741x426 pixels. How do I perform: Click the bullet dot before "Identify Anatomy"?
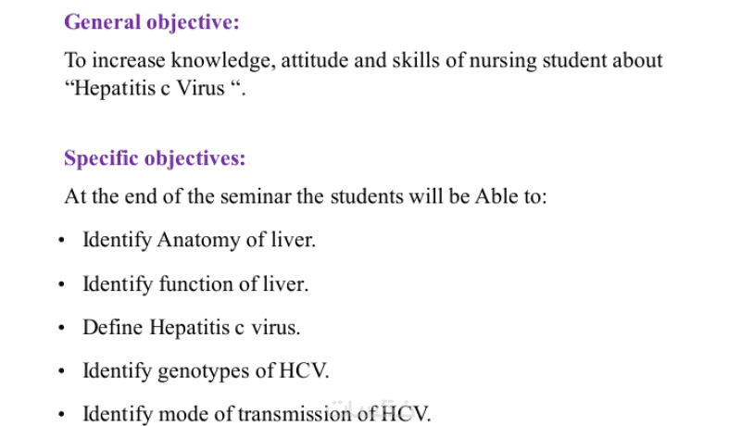coord(60,242)
